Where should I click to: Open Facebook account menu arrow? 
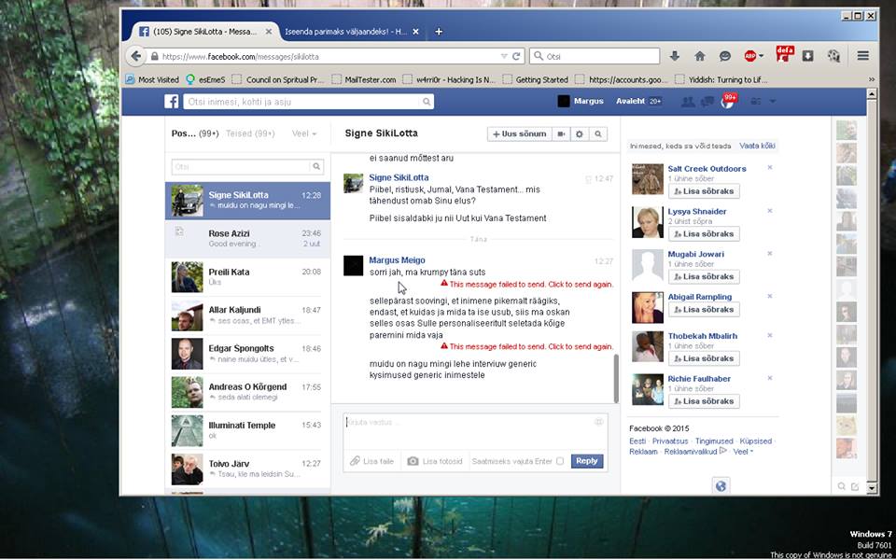(773, 102)
